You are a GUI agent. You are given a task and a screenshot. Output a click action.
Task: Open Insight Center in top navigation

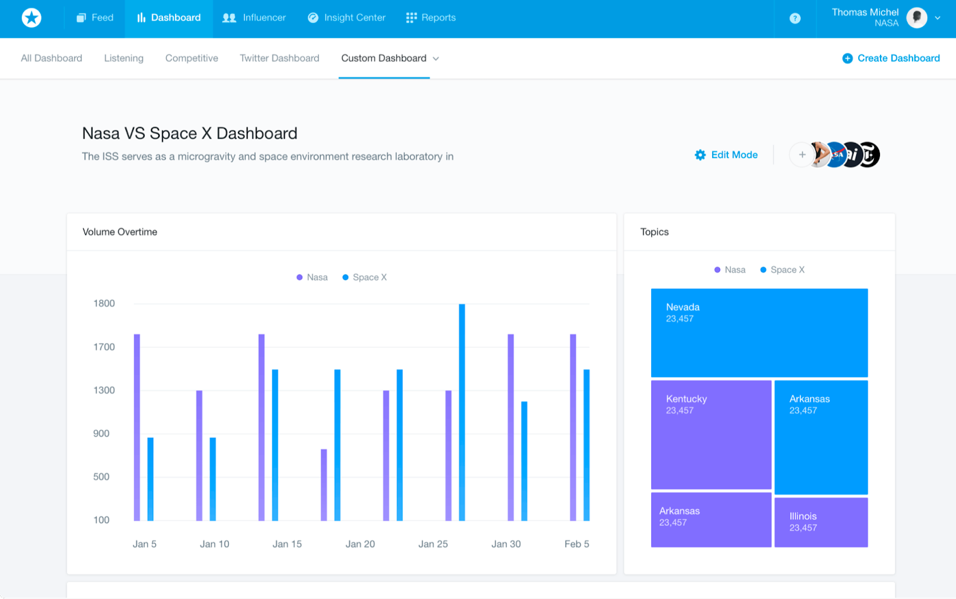click(355, 18)
